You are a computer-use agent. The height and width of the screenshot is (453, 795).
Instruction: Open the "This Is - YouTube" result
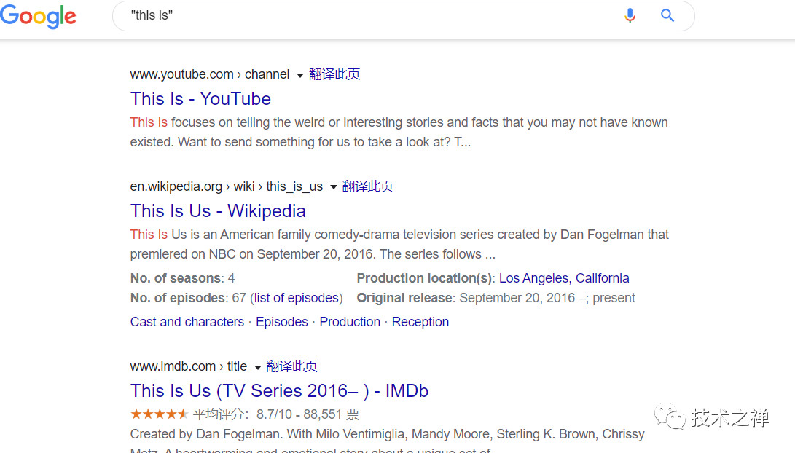[x=200, y=99]
